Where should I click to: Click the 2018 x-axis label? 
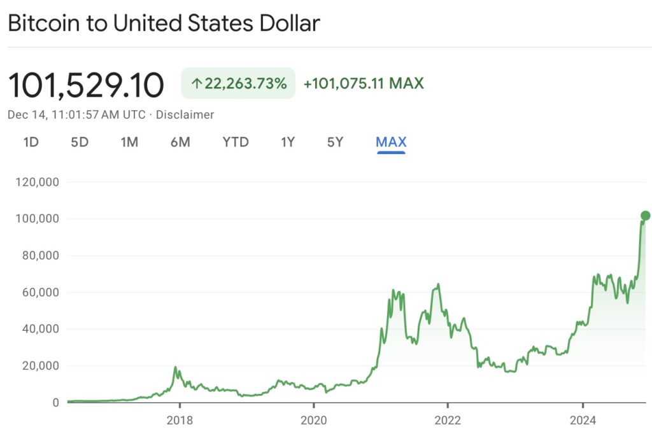coord(180,420)
